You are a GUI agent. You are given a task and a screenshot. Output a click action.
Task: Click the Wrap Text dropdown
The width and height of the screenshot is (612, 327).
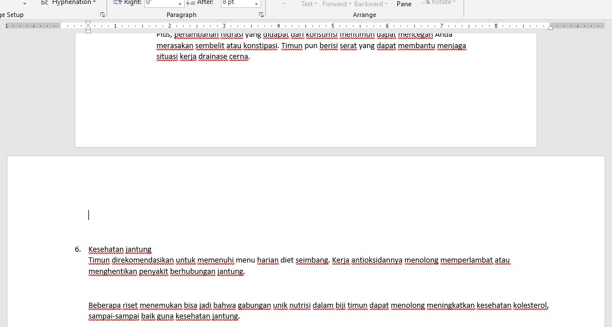[x=309, y=4]
